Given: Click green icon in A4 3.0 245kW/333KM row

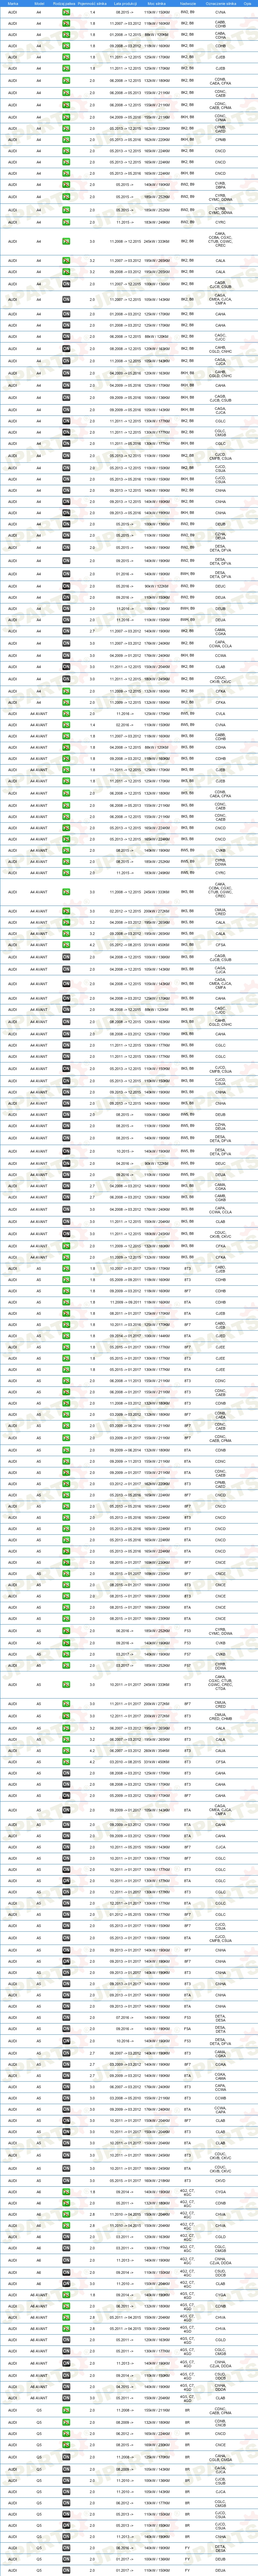Looking at the screenshot, I should [66, 241].
